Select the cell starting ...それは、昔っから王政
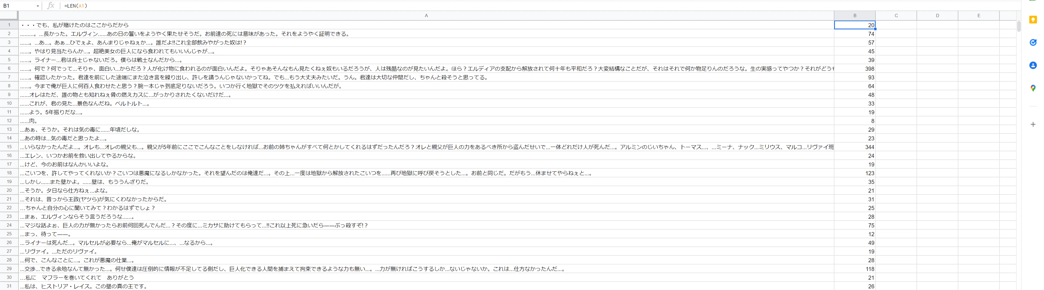This screenshot has height=290, width=1044. tap(426, 199)
